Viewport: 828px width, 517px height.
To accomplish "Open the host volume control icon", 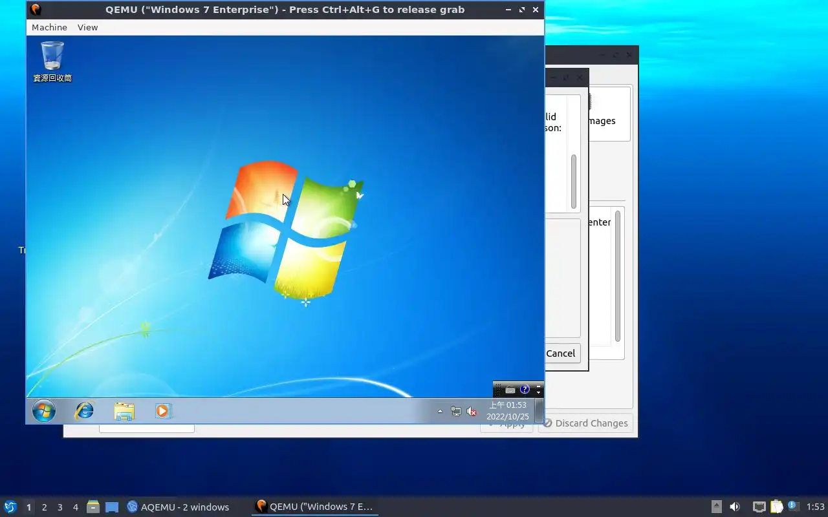I will coord(735,507).
